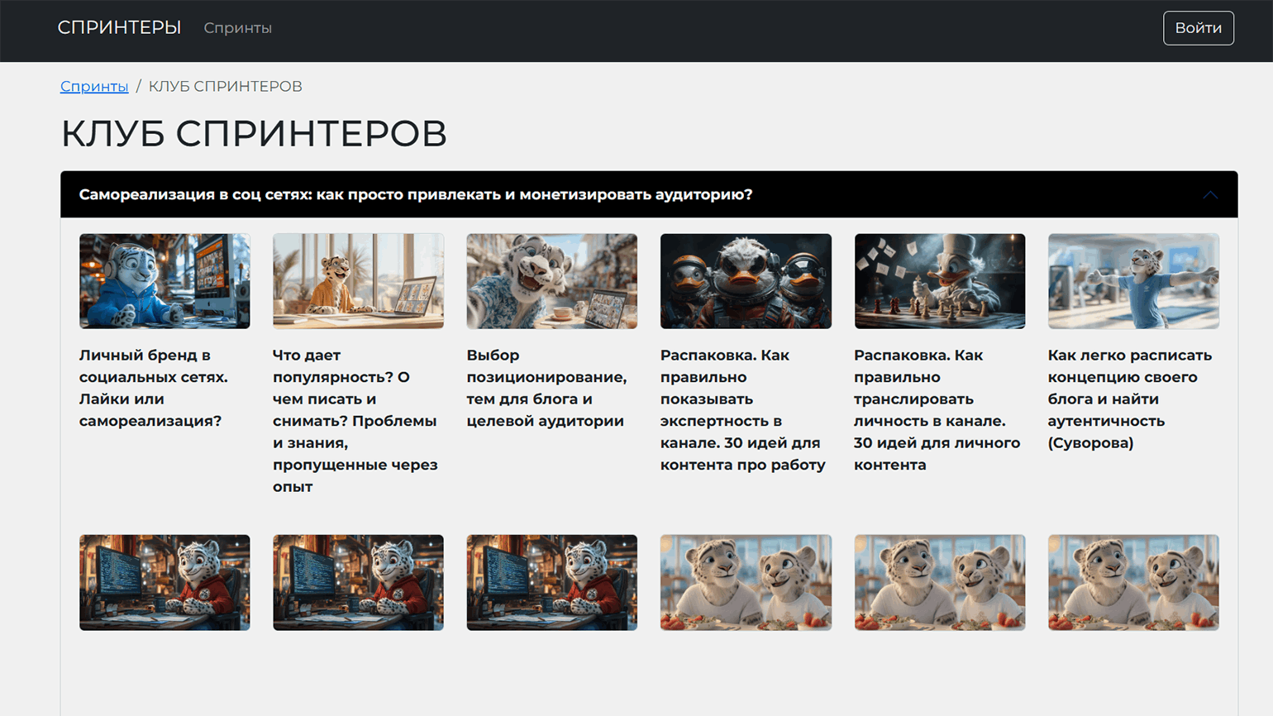
Task: Open the three ducks in goggles thumbnail
Action: (x=746, y=281)
